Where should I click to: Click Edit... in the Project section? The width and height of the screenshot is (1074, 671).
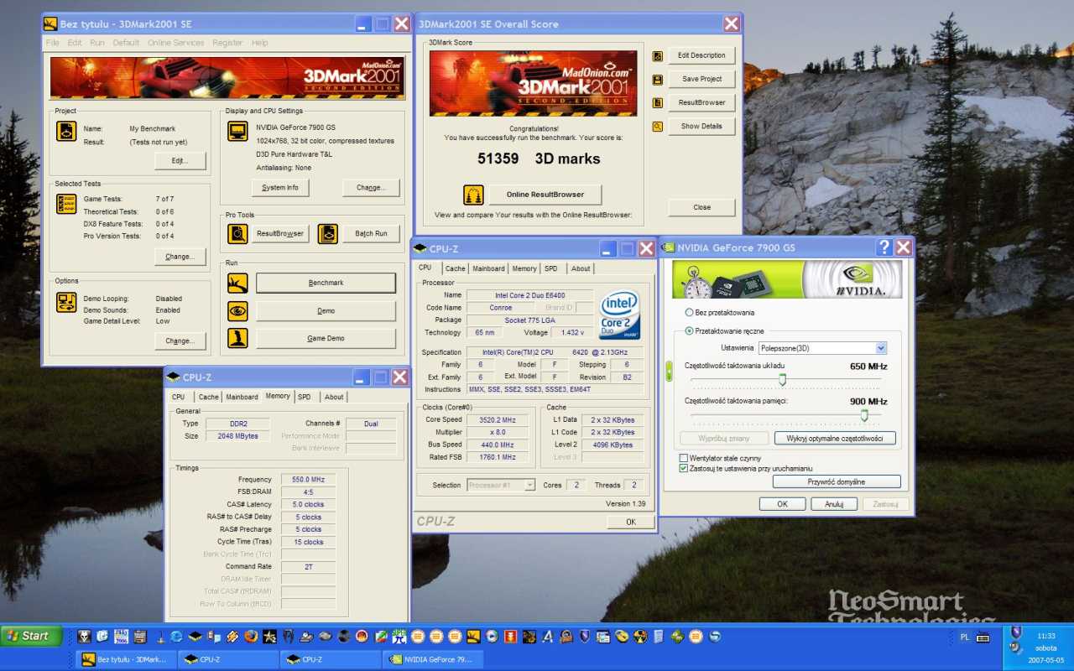coord(180,160)
